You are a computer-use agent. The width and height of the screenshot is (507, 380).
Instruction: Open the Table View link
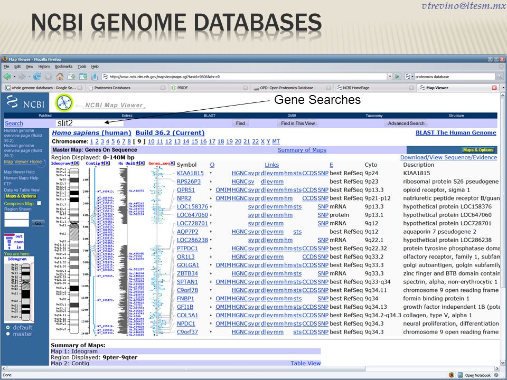[306, 363]
